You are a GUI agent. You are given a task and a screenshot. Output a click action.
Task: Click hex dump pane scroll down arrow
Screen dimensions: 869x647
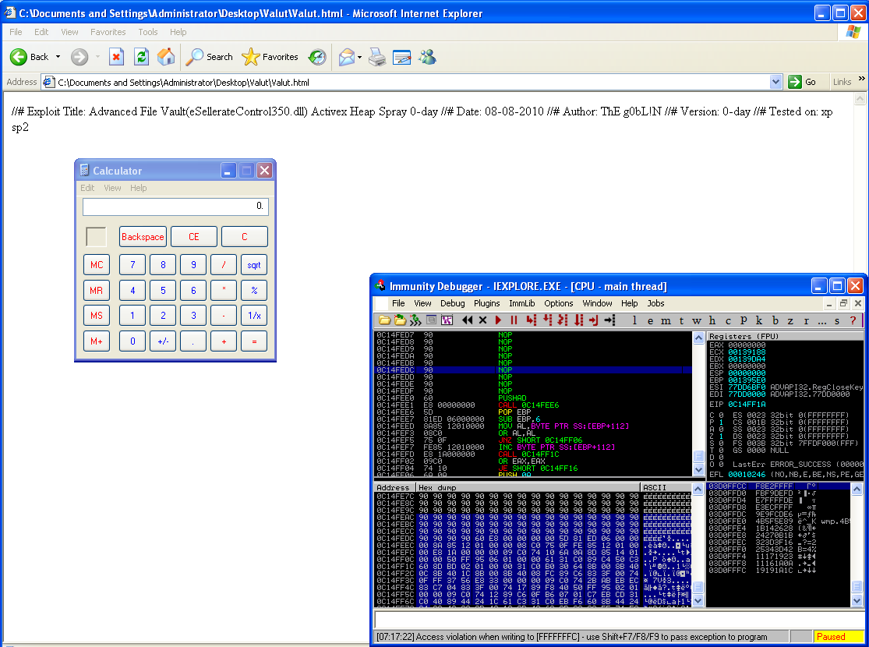[x=698, y=600]
